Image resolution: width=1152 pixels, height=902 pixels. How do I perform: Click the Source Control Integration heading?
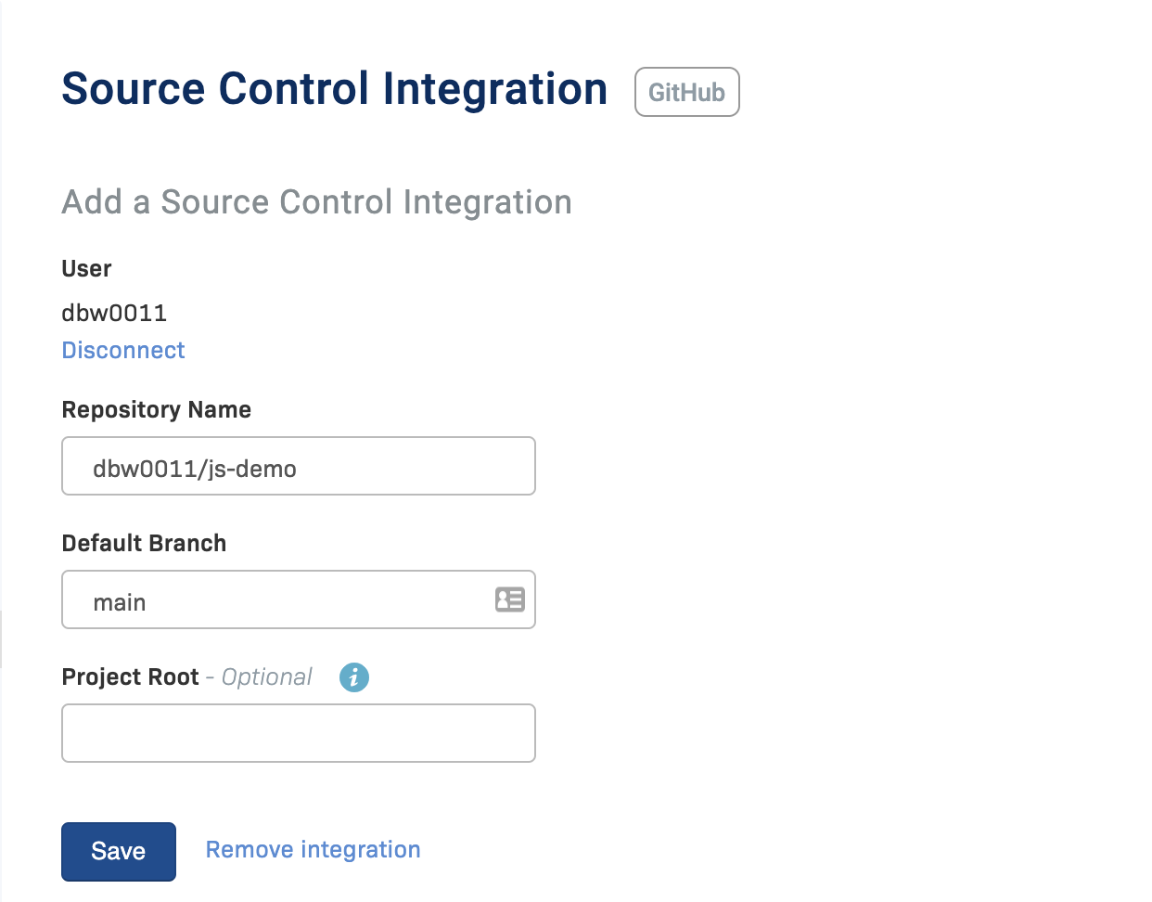point(335,89)
